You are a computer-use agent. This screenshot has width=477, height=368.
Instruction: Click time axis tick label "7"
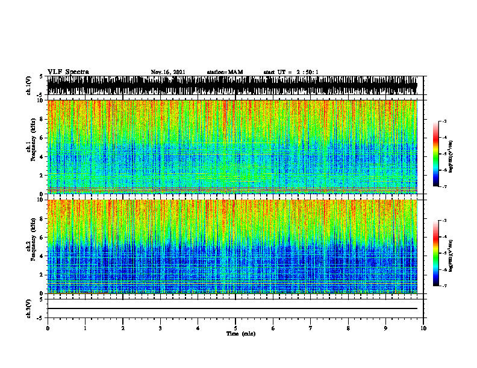(x=311, y=328)
